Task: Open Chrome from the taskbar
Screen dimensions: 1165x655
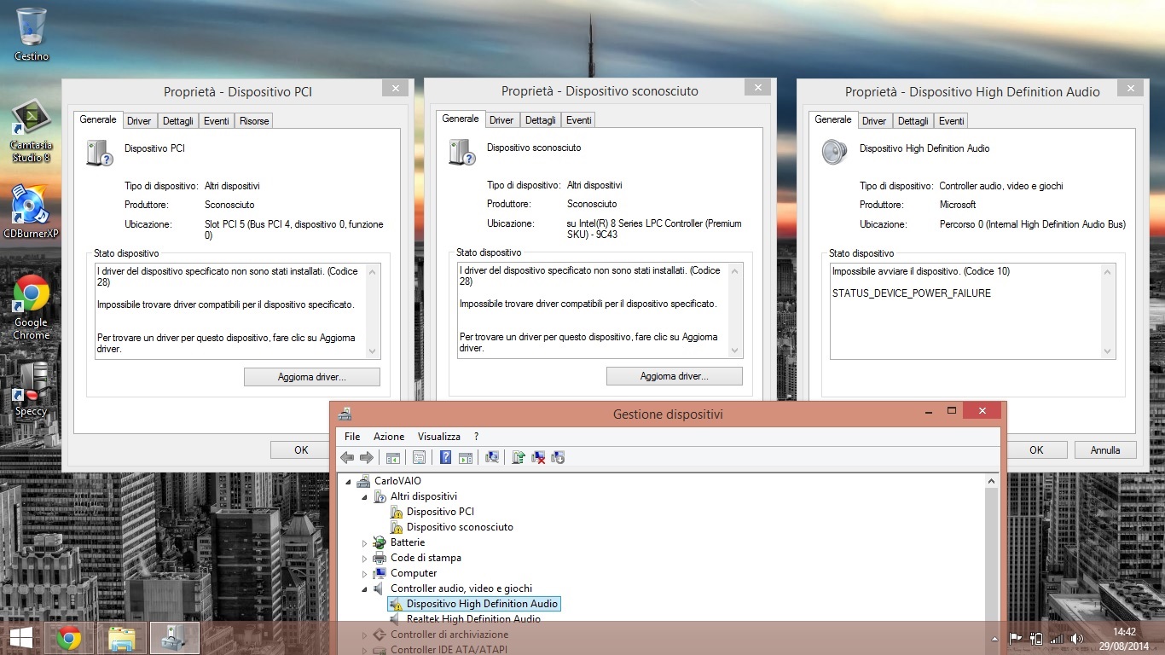Action: point(69,638)
